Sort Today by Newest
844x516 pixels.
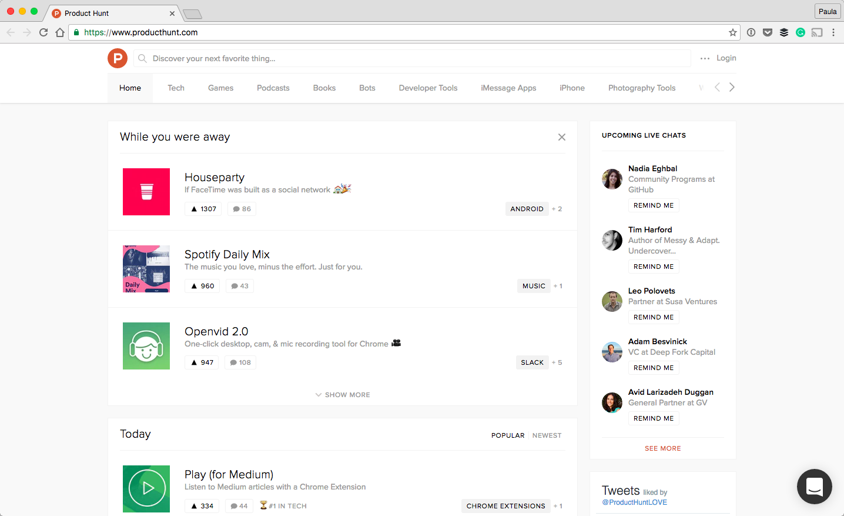click(x=547, y=435)
